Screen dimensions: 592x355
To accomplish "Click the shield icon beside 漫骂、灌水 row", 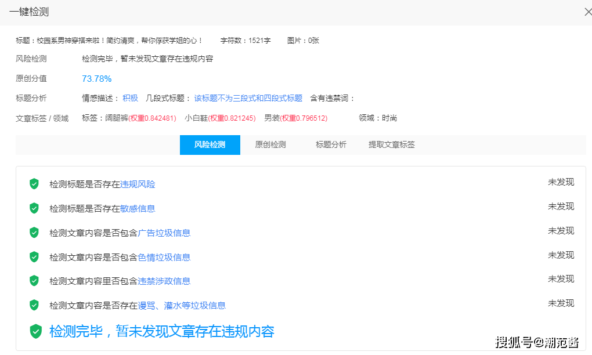I will pyautogui.click(x=35, y=305).
